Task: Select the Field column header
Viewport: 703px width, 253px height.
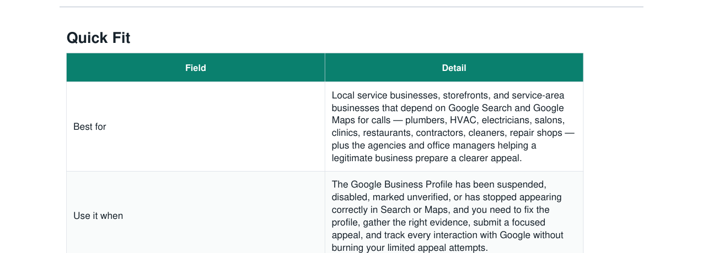Action: [x=196, y=68]
